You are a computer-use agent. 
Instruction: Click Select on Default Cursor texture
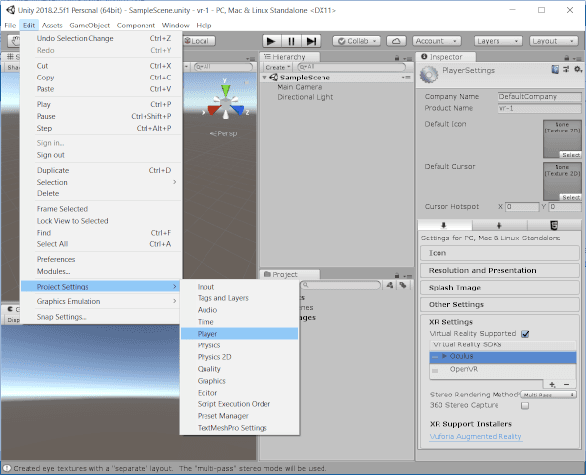pyautogui.click(x=570, y=197)
